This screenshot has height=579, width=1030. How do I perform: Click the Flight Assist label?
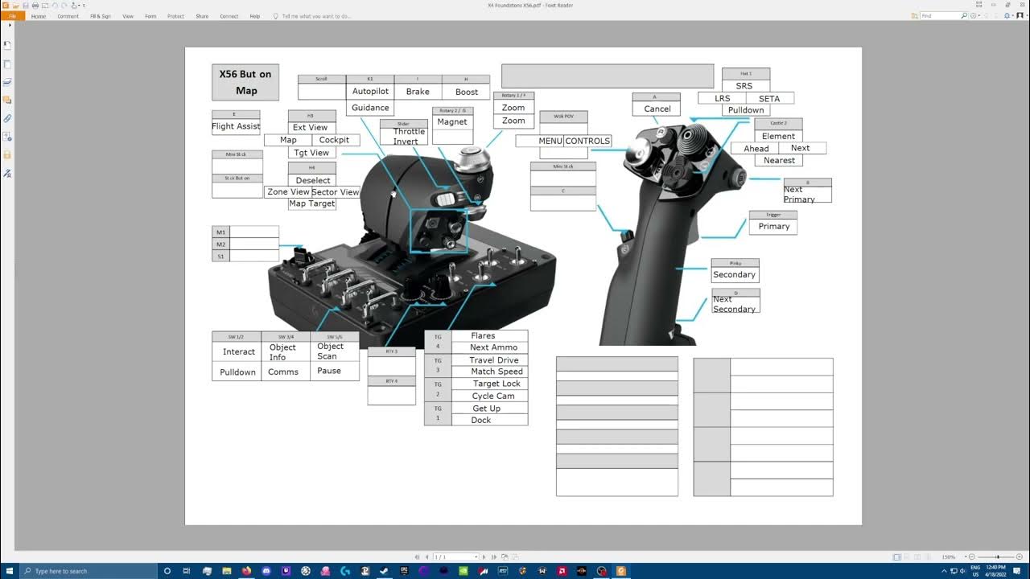[236, 126]
